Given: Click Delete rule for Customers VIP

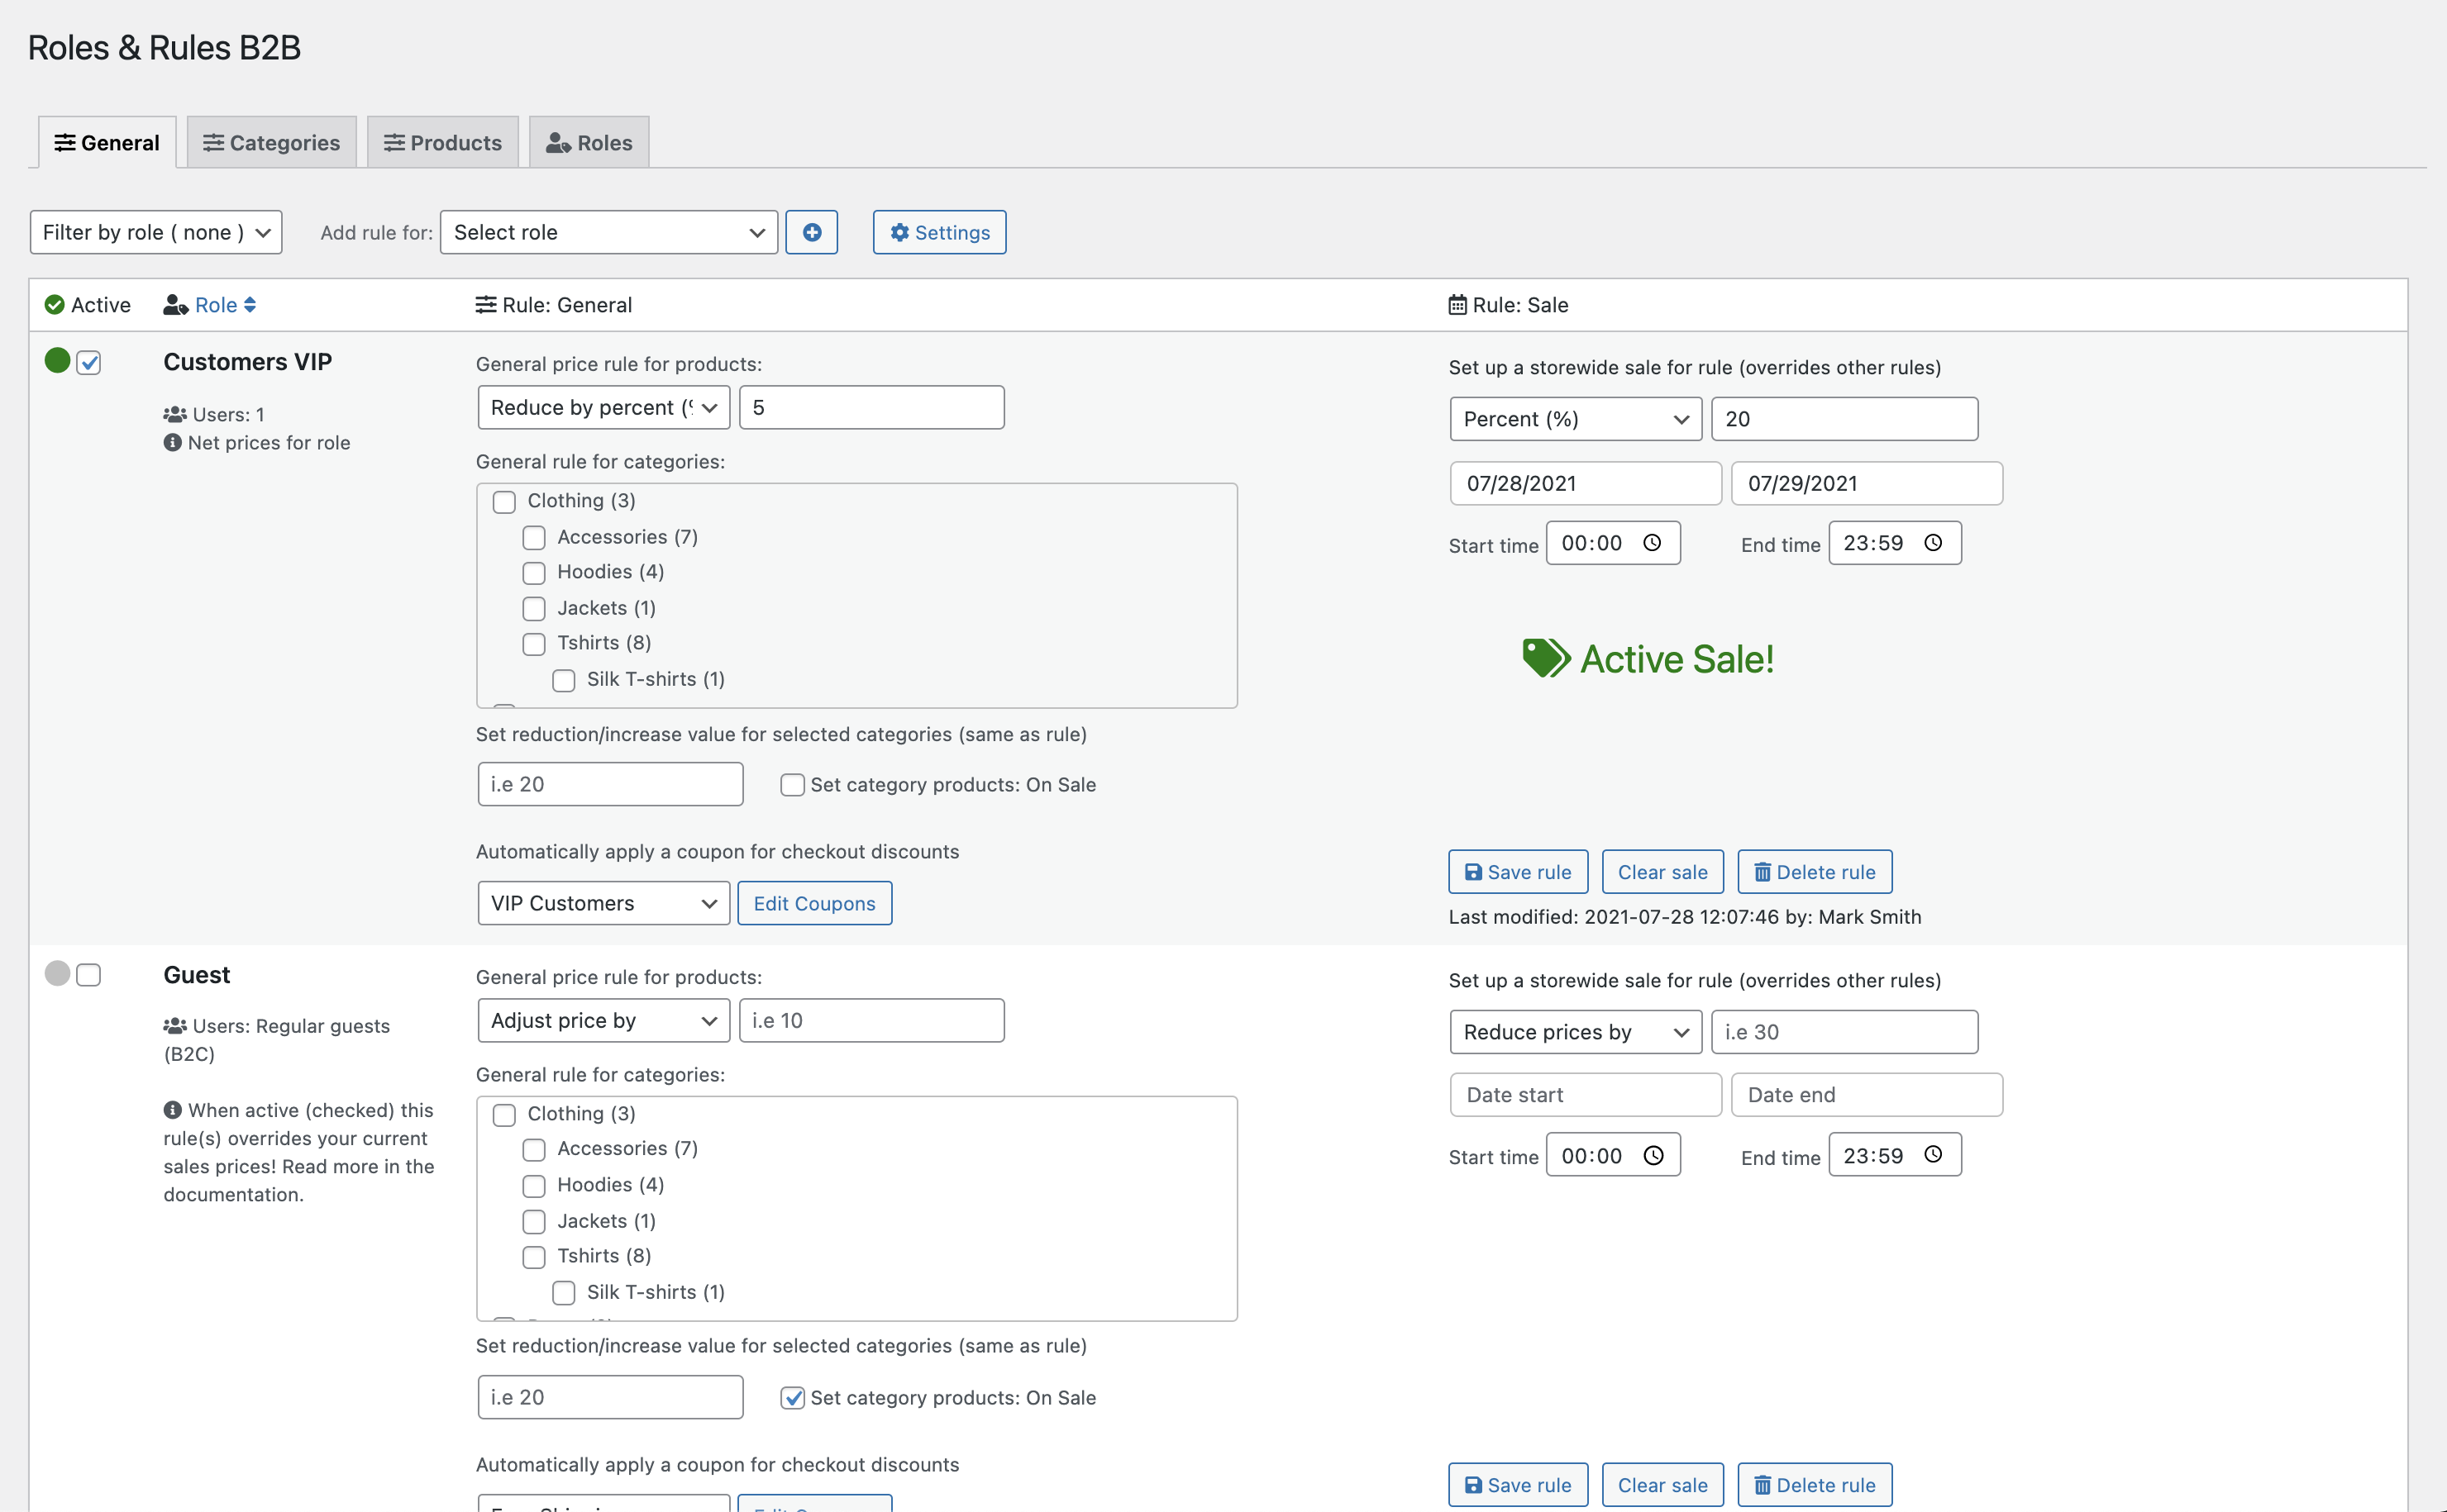Looking at the screenshot, I should (x=1814, y=872).
